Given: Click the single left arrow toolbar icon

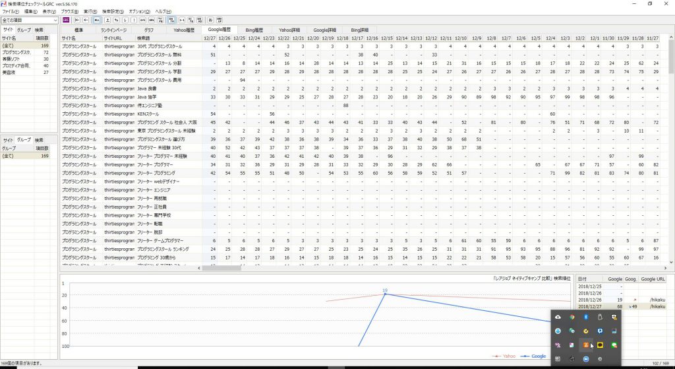Looking at the screenshot, I should 86,20.
